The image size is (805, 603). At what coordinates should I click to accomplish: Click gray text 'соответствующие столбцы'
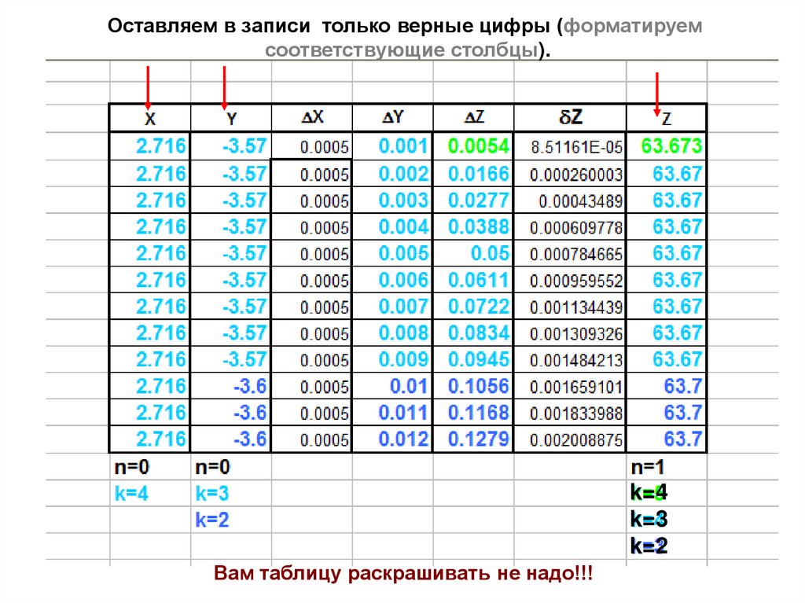click(x=402, y=50)
